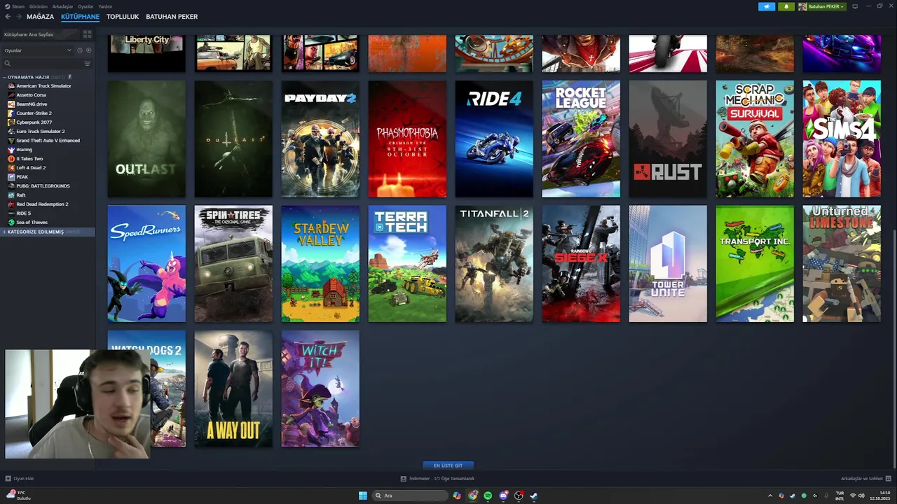Open Discord from the taskbar
The height and width of the screenshot is (504, 897).
tap(503, 496)
